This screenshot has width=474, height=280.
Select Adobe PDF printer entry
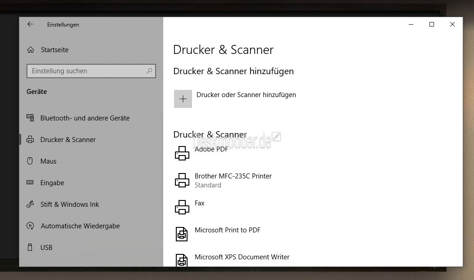click(x=211, y=149)
